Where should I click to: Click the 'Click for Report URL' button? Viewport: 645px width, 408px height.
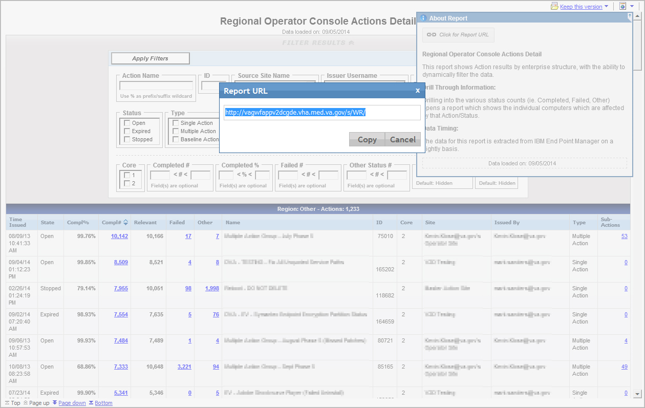[x=458, y=35]
